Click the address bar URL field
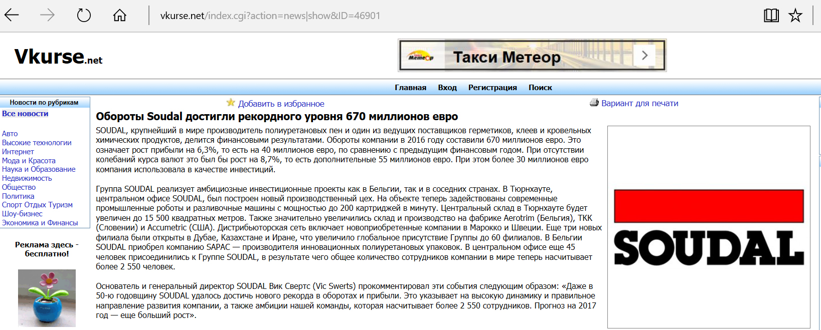This screenshot has height=330, width=821. pyautogui.click(x=270, y=16)
